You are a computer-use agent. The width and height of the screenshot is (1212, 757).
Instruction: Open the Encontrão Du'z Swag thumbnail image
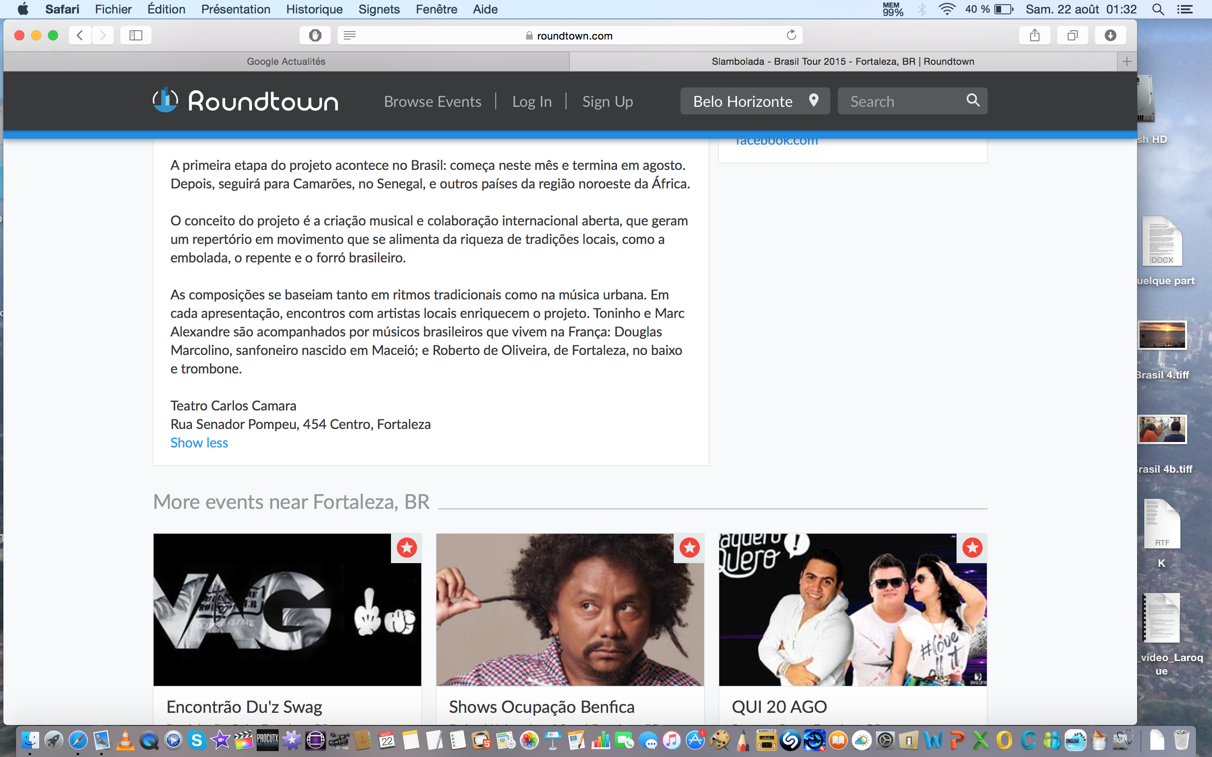click(287, 610)
